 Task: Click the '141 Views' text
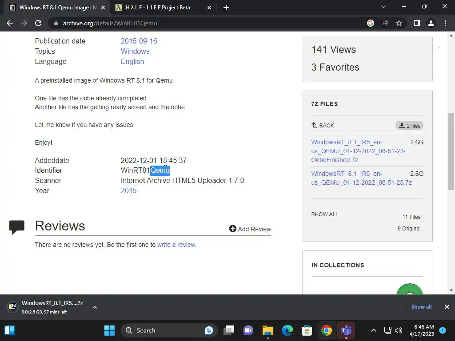(x=333, y=49)
